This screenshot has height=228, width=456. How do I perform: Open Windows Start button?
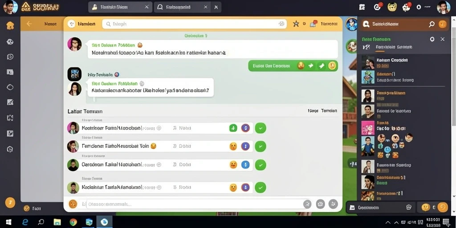[8, 222]
